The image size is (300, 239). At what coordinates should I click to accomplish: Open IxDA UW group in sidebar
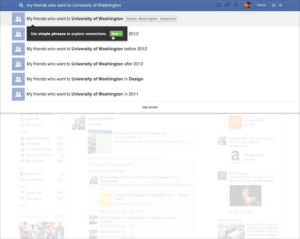point(32,119)
